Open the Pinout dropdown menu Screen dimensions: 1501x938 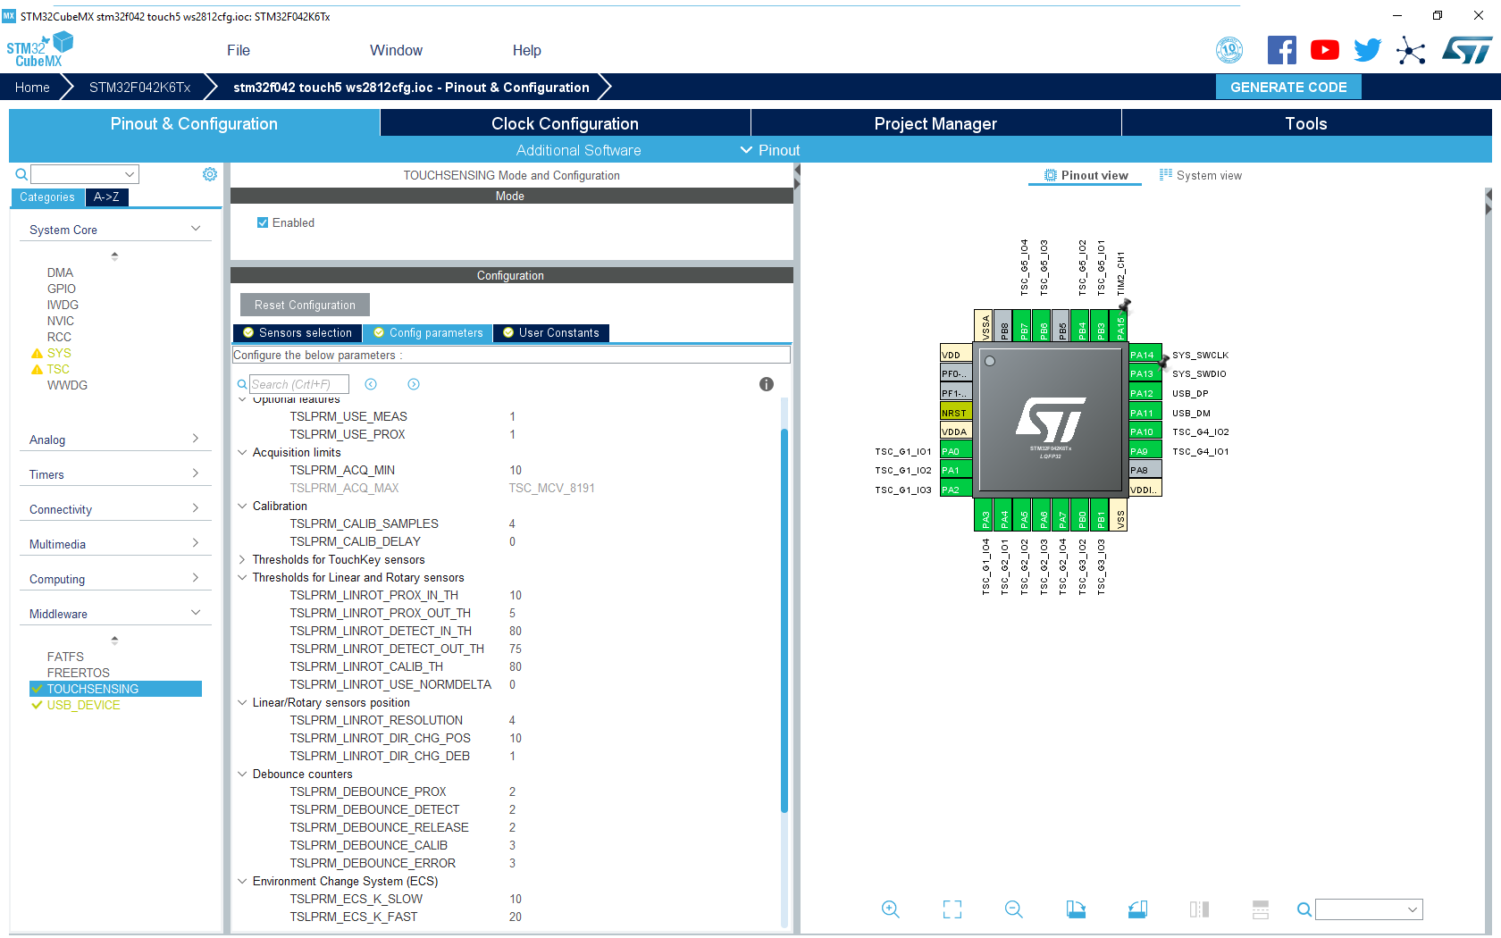[770, 150]
